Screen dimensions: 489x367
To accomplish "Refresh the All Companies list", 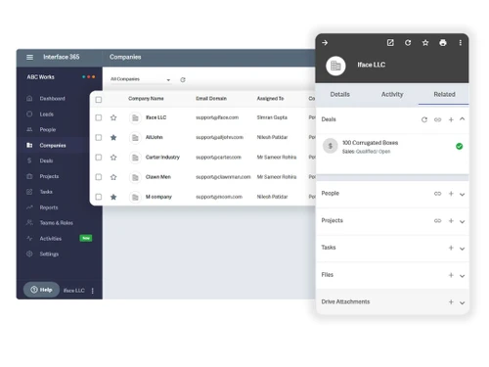I will [x=183, y=79].
